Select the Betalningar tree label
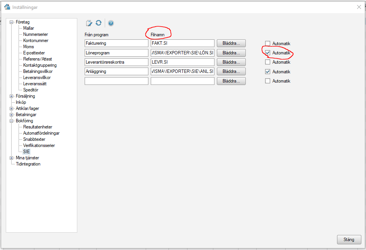 26,115
